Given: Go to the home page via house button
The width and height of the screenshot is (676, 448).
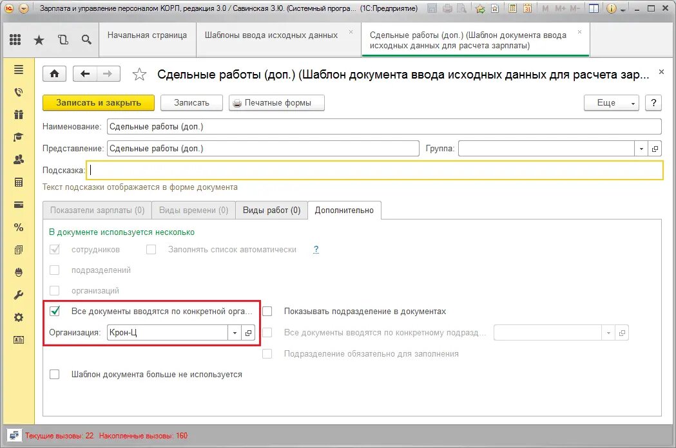Looking at the screenshot, I should 54,74.
